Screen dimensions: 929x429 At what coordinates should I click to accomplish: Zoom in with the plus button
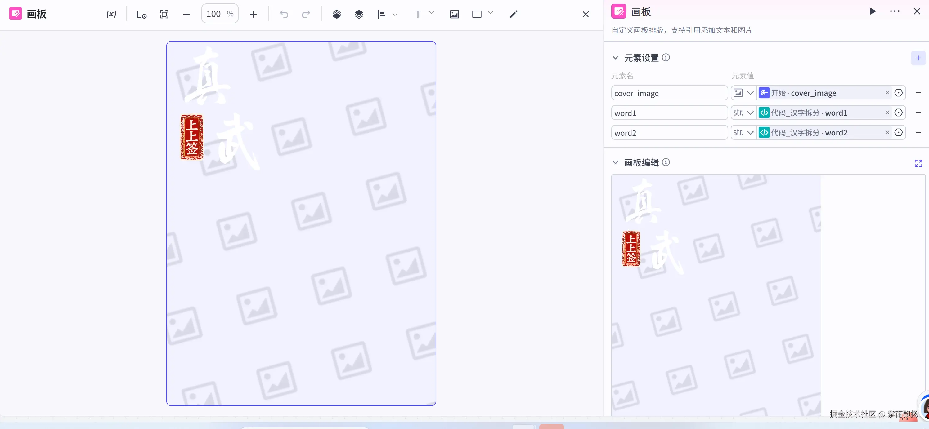(x=253, y=14)
